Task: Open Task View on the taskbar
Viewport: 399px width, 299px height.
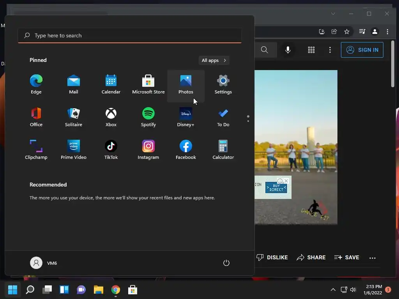Action: (47, 290)
